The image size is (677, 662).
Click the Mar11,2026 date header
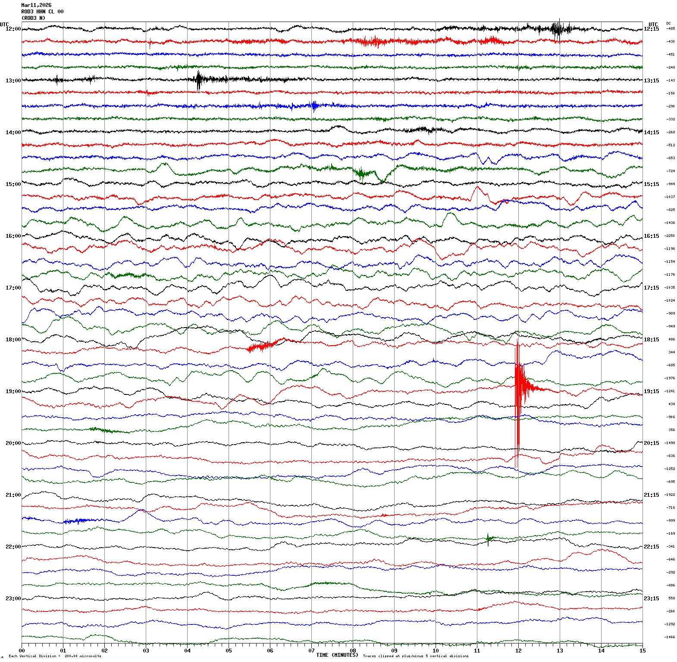[x=36, y=5]
